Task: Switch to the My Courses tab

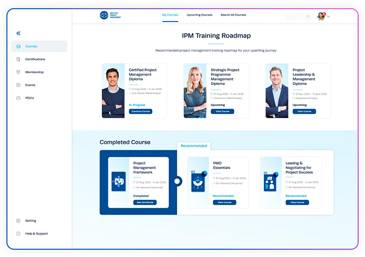Action: (170, 15)
